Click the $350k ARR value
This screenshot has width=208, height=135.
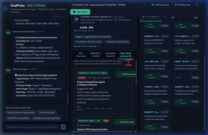pos(86,27)
